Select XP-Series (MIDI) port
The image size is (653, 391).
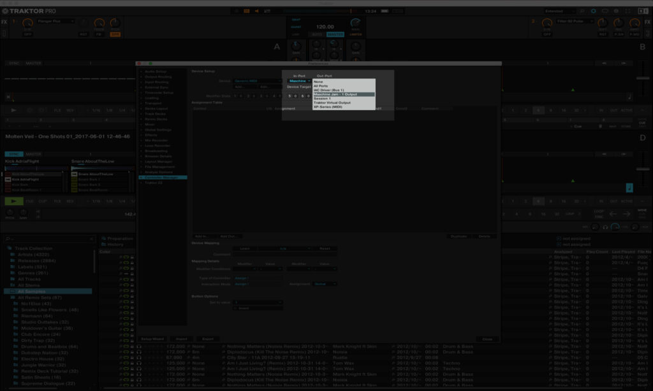pyautogui.click(x=344, y=107)
